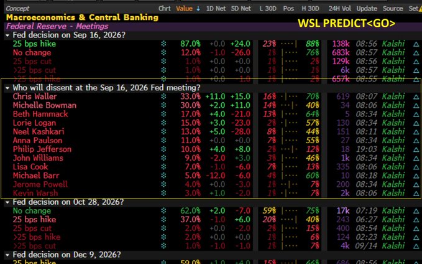Toggle sort arrow next to Value column
Screen dimensions: 422x264
(198, 9)
